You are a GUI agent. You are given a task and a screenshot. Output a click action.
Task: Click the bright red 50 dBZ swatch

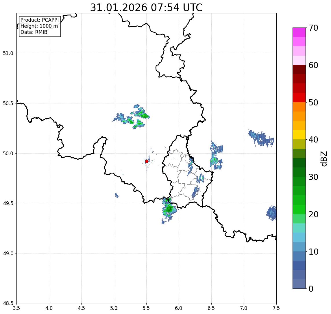(x=299, y=98)
